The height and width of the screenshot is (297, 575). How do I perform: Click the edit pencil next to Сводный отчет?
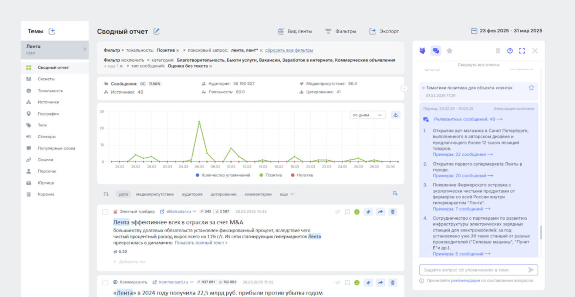[x=156, y=31]
